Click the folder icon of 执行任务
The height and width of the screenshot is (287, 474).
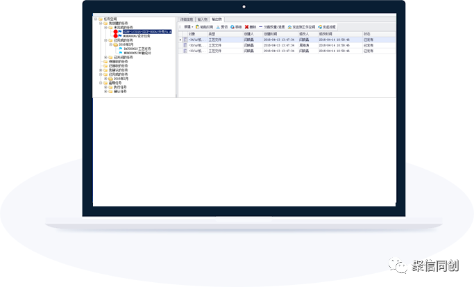point(110,87)
